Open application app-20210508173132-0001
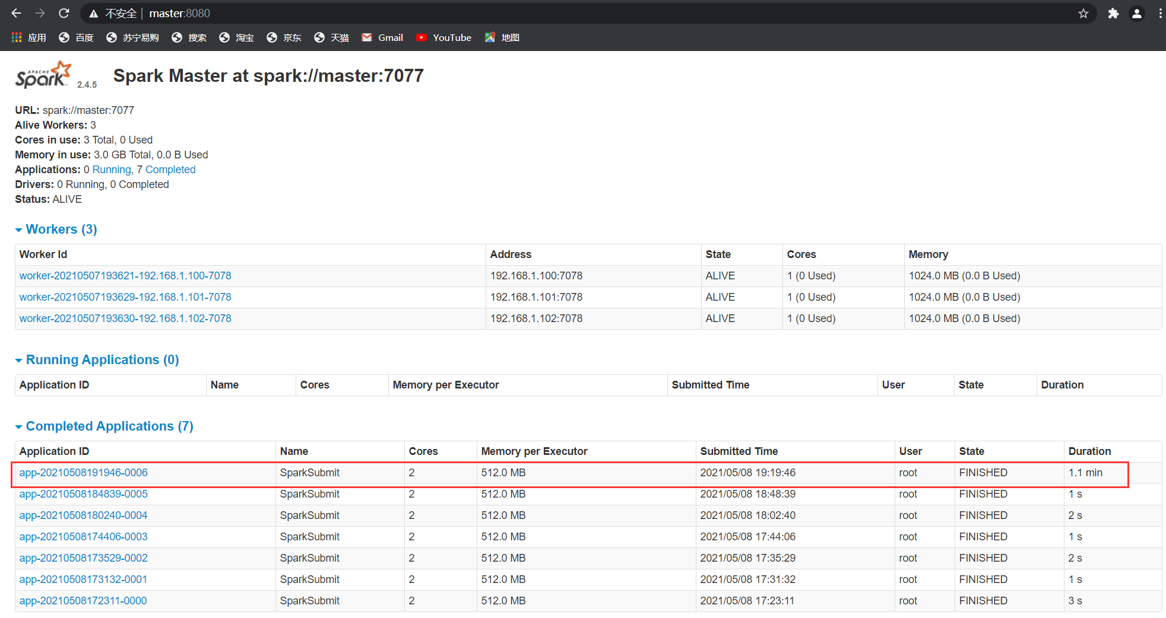 coord(83,579)
